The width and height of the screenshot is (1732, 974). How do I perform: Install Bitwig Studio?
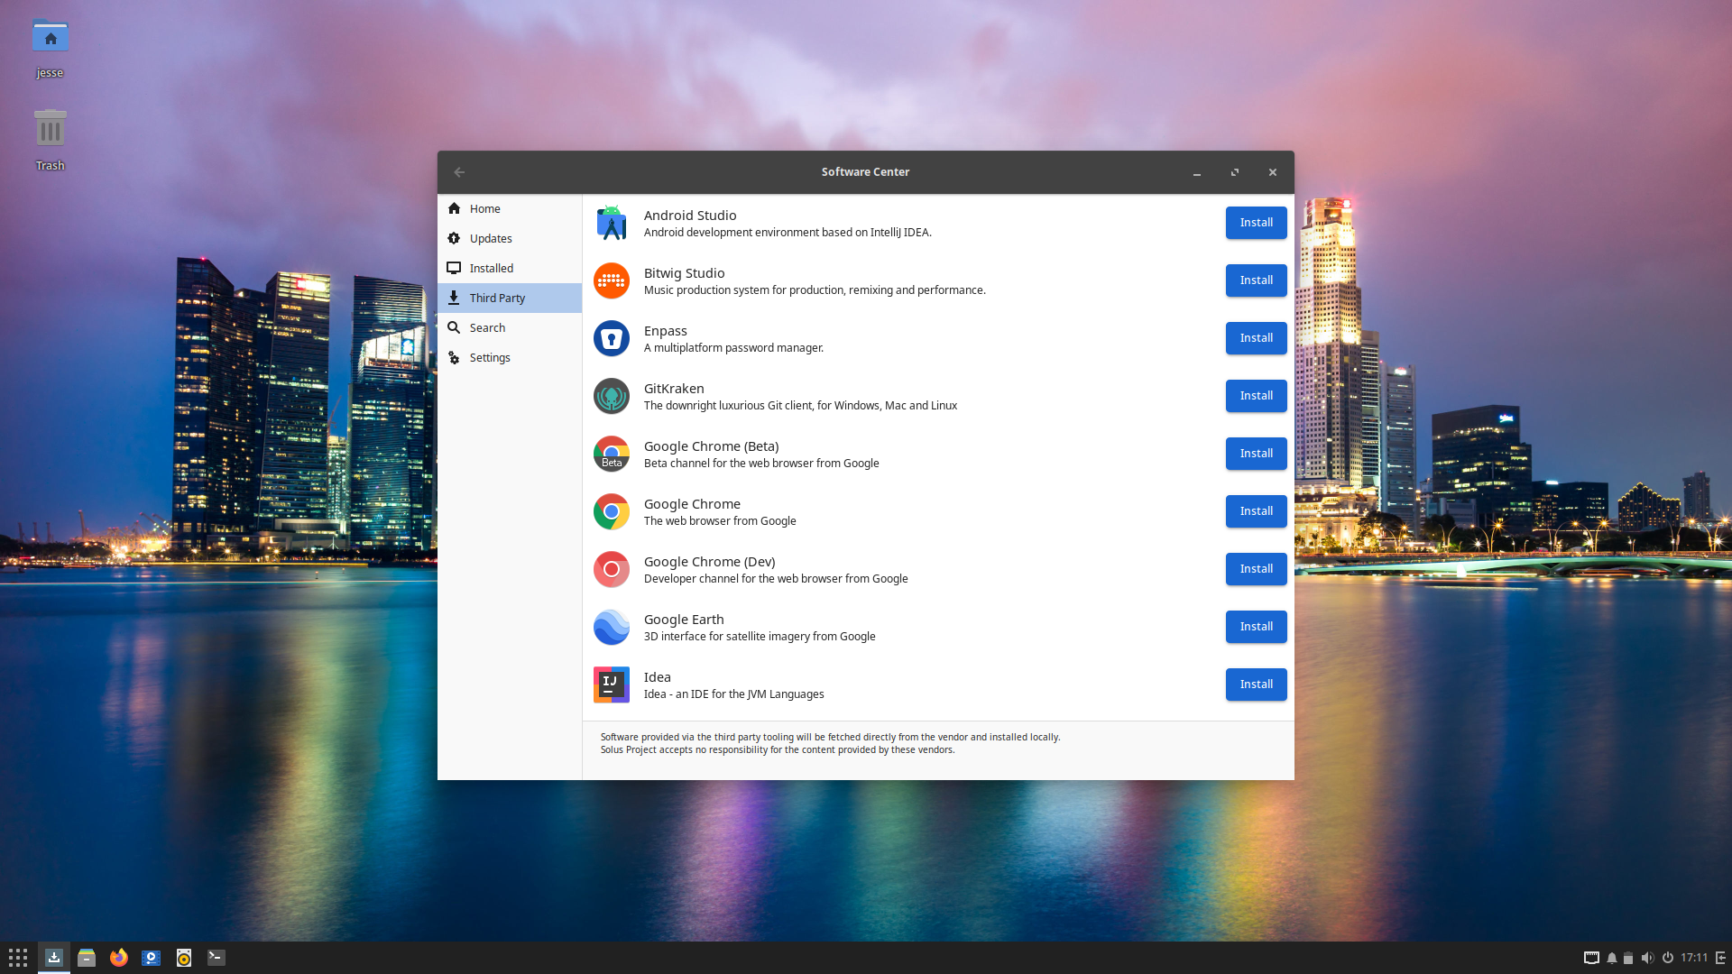pyautogui.click(x=1256, y=280)
